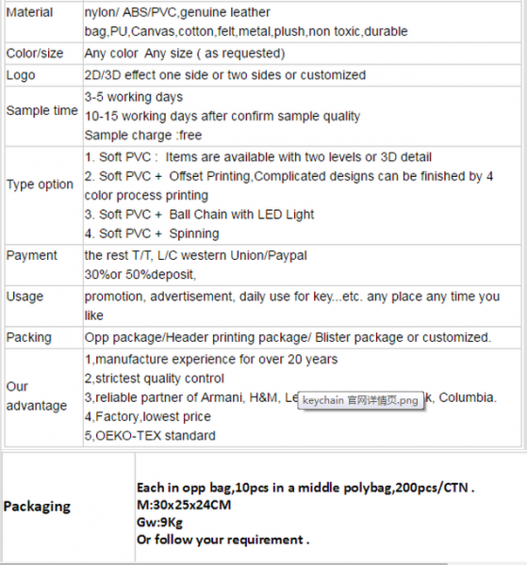The image size is (527, 565).
Task: Click '30%or 50%deposit' payment text
Action: [x=140, y=275]
